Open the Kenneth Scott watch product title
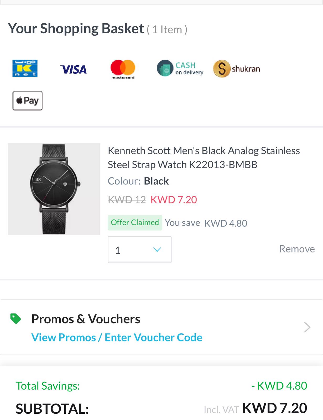Screen dimensions: 323x420 (x=204, y=157)
